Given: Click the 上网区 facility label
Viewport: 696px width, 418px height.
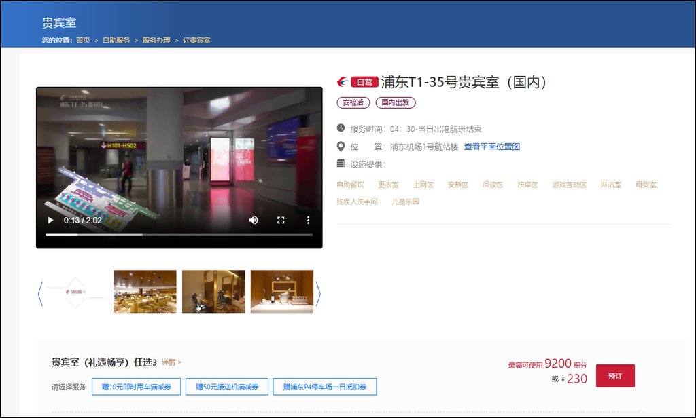Looking at the screenshot, I should coord(423,185).
